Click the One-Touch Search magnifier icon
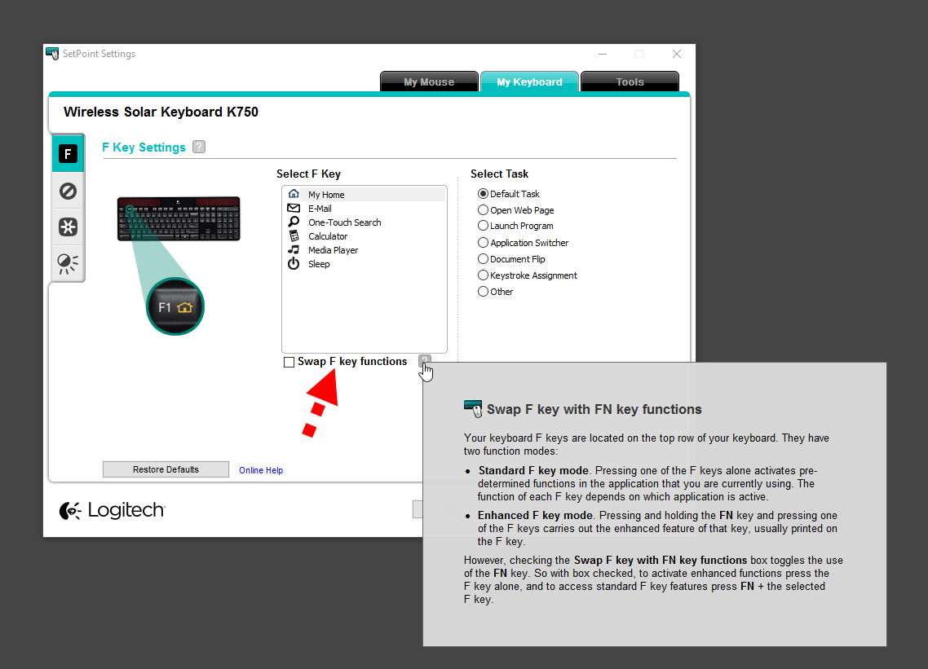 tap(294, 222)
